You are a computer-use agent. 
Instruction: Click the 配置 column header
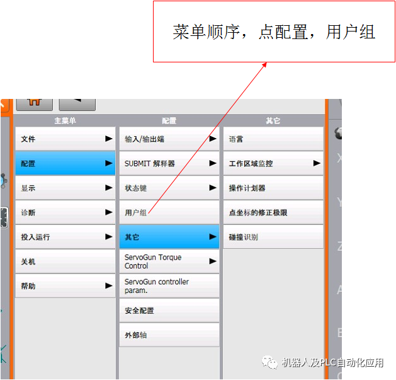pos(169,120)
